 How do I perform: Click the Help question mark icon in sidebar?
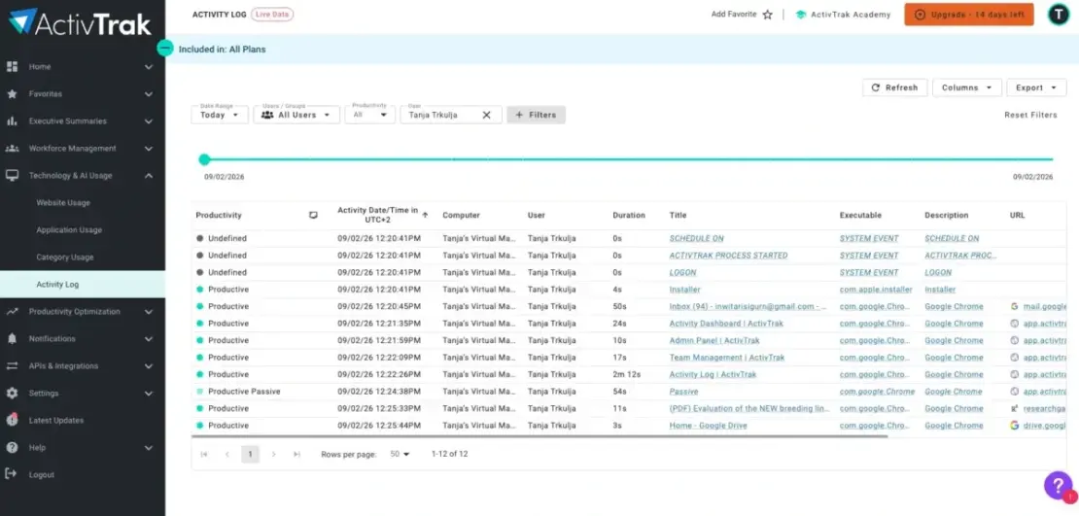click(x=12, y=448)
